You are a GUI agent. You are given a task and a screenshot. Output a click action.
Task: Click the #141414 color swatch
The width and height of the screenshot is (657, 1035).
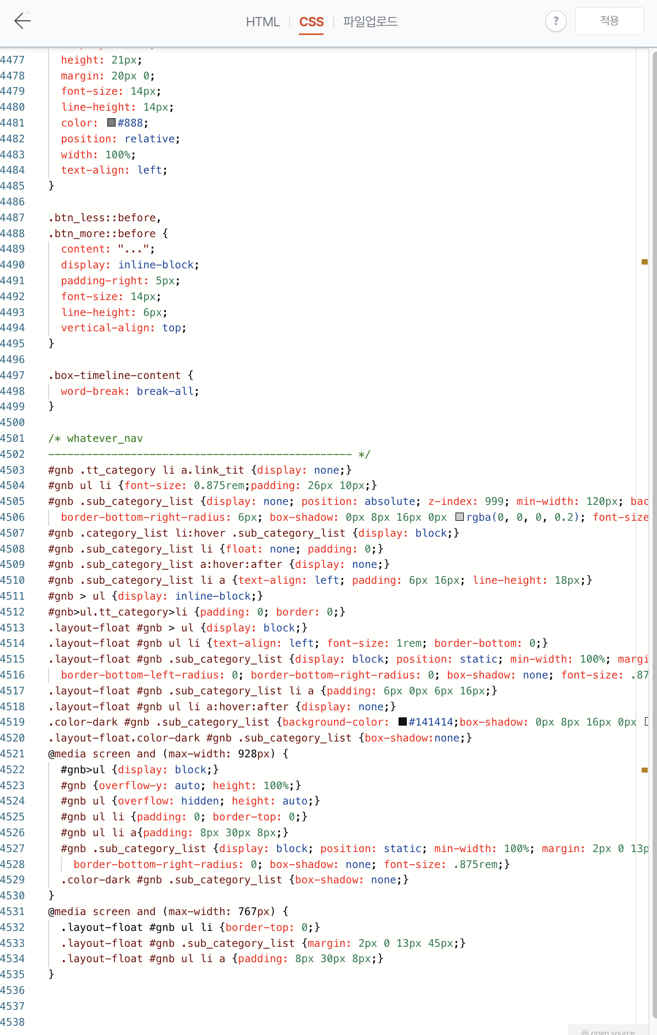coord(402,722)
